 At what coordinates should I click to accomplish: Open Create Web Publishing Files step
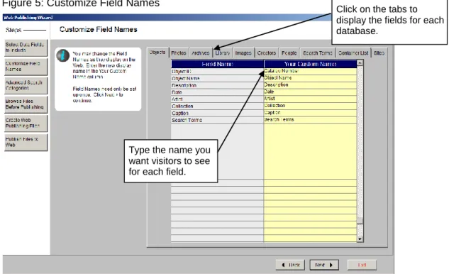26,124
